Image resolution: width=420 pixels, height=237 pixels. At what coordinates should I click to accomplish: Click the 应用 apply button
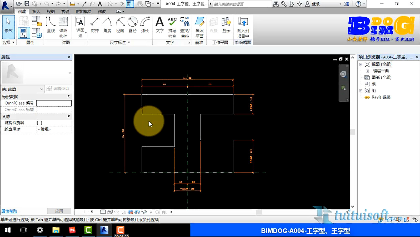click(x=59, y=211)
